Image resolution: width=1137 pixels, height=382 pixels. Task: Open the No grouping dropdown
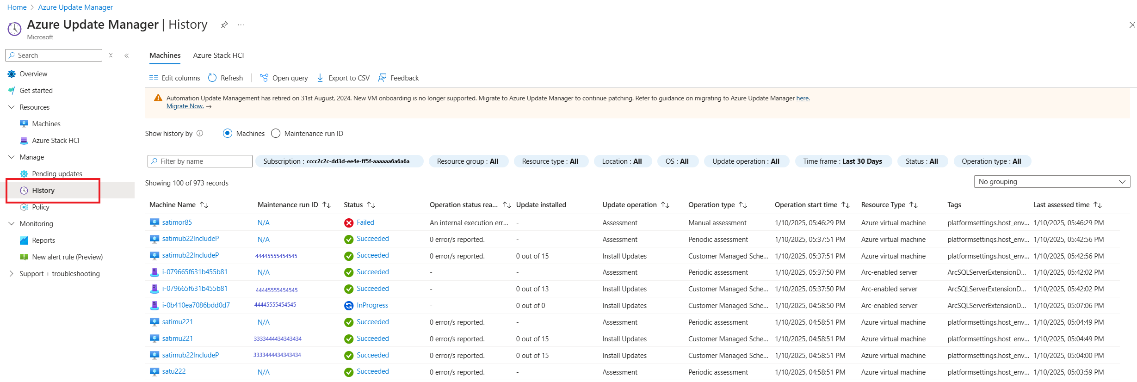click(x=1052, y=182)
